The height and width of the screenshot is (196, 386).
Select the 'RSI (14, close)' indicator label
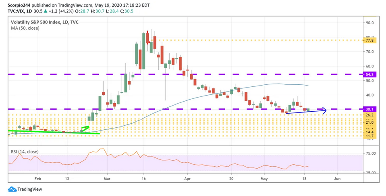pos(25,151)
